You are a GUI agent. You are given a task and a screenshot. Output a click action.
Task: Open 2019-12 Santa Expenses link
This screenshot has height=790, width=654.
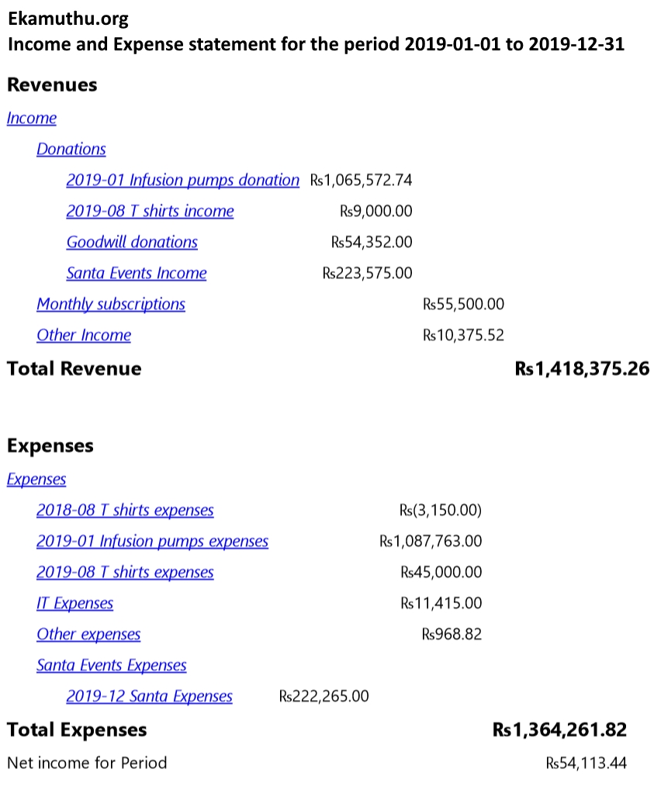click(149, 696)
